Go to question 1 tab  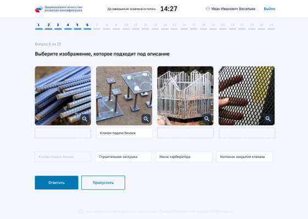click(38, 26)
